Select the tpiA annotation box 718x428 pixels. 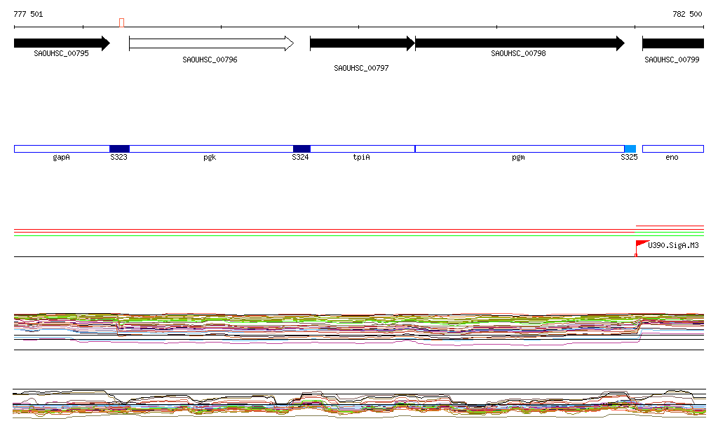[x=363, y=149]
